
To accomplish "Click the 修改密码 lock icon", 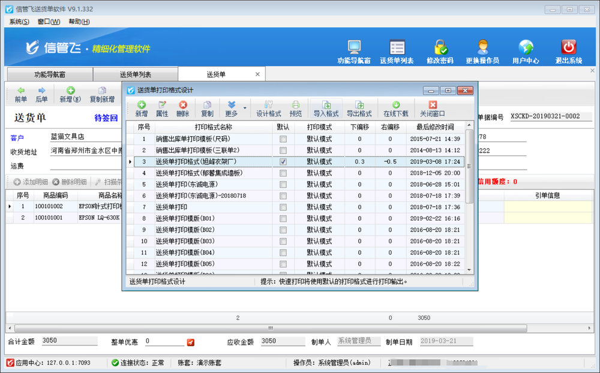I will click(x=440, y=47).
